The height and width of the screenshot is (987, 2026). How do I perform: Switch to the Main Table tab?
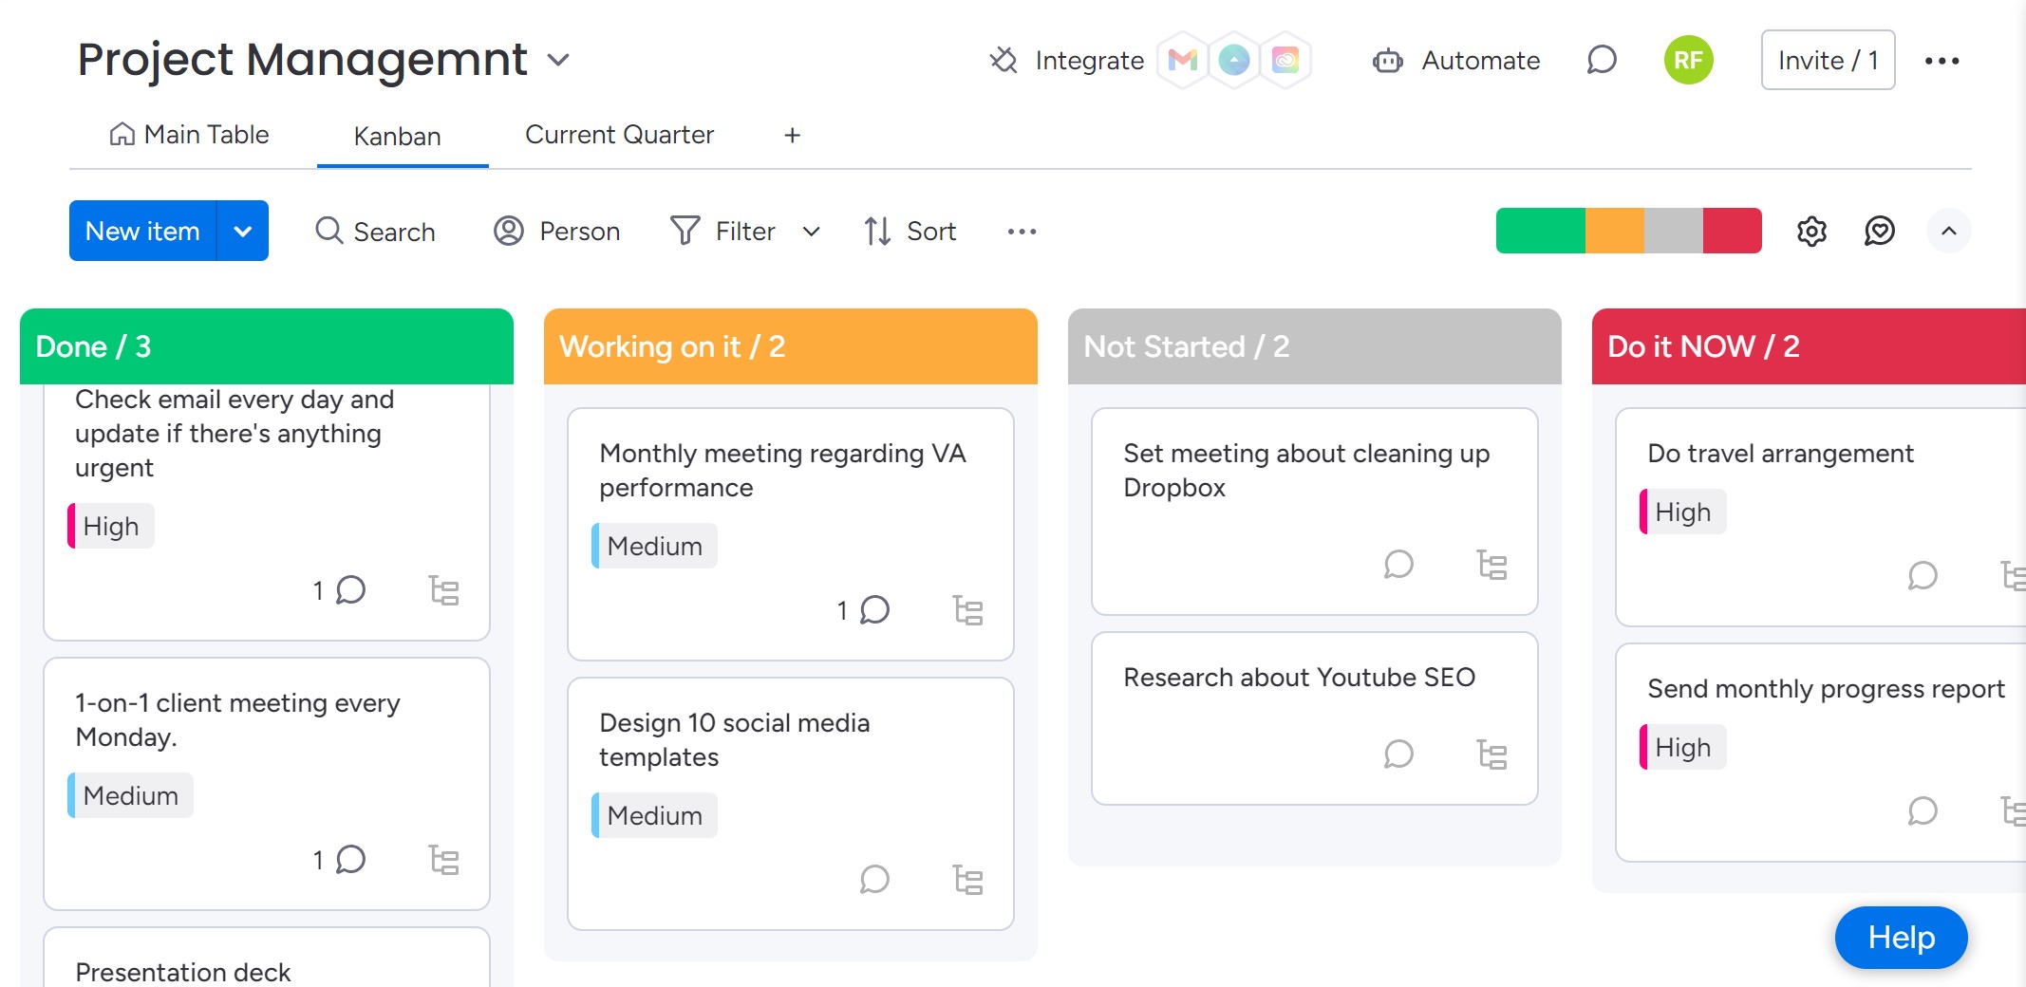[x=190, y=135]
